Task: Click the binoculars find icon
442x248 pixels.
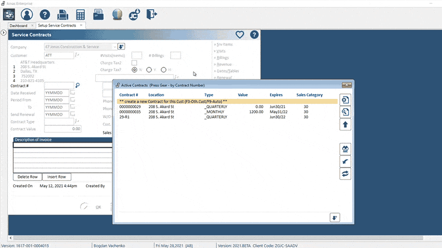Action: [x=345, y=149]
